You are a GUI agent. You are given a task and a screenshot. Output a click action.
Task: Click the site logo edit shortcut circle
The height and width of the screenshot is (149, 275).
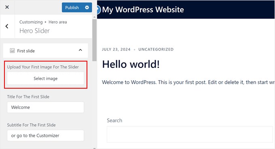(x=99, y=10)
